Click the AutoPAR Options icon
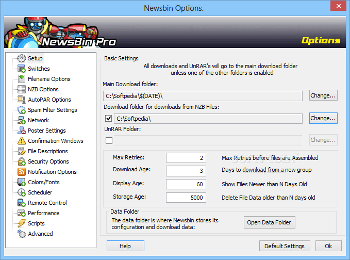 point(22,100)
